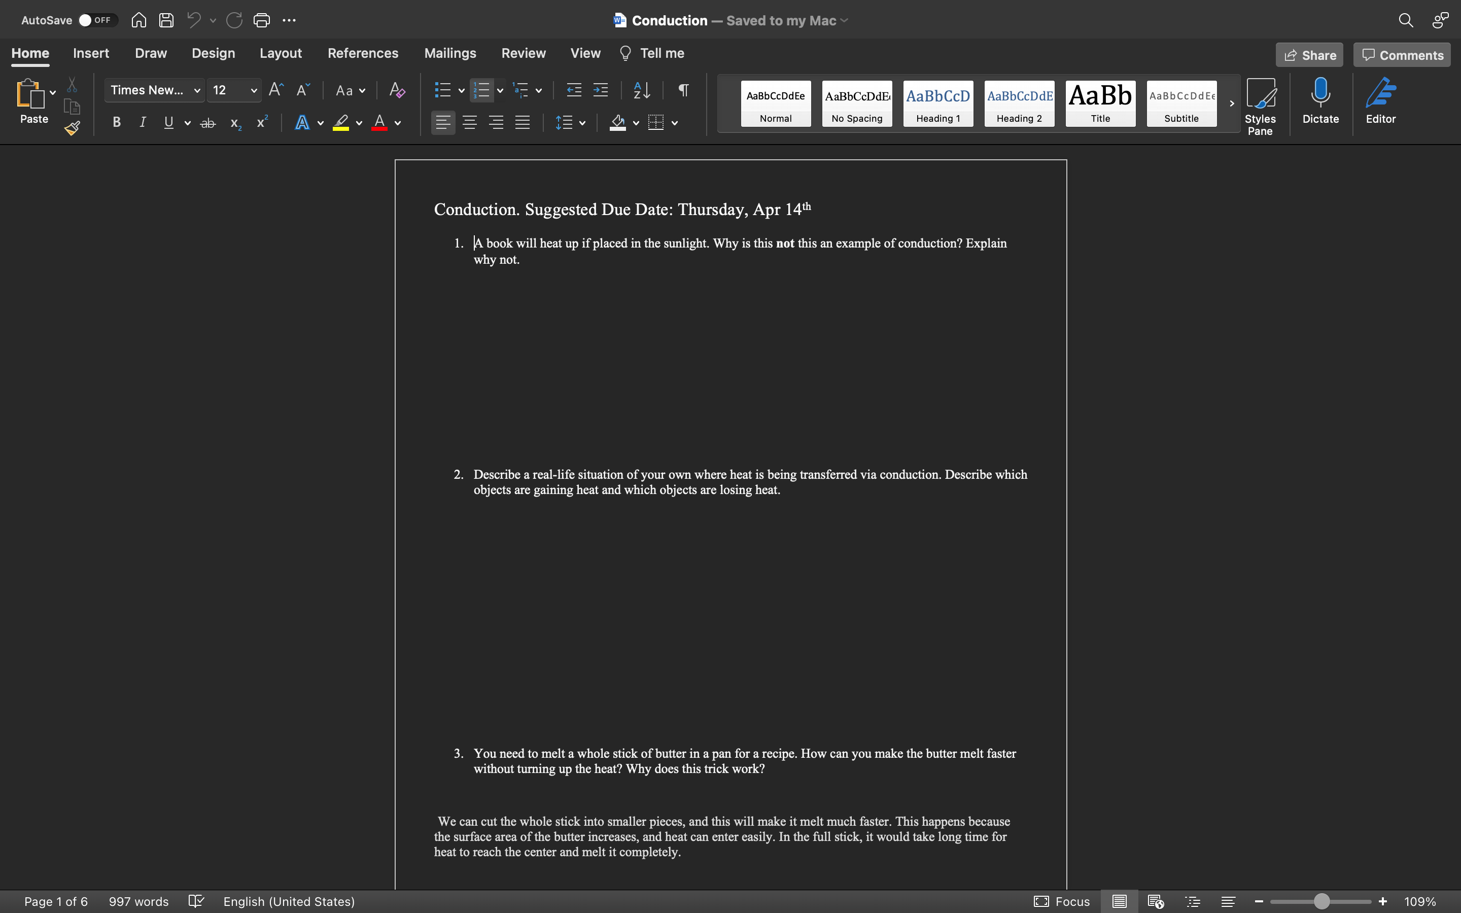Click the page count status bar area
The width and height of the screenshot is (1461, 913).
pos(56,901)
